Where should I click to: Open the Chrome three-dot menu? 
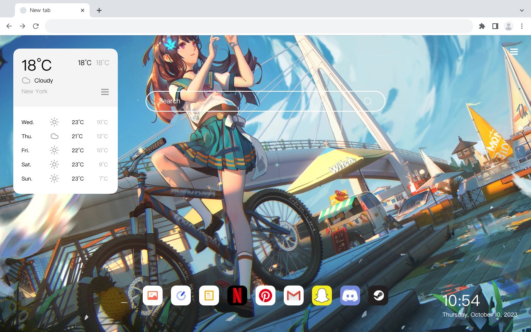pyautogui.click(x=522, y=26)
